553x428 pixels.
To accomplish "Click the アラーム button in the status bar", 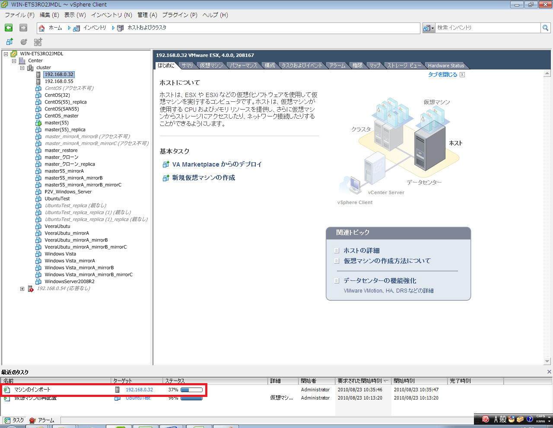I will tap(42, 420).
